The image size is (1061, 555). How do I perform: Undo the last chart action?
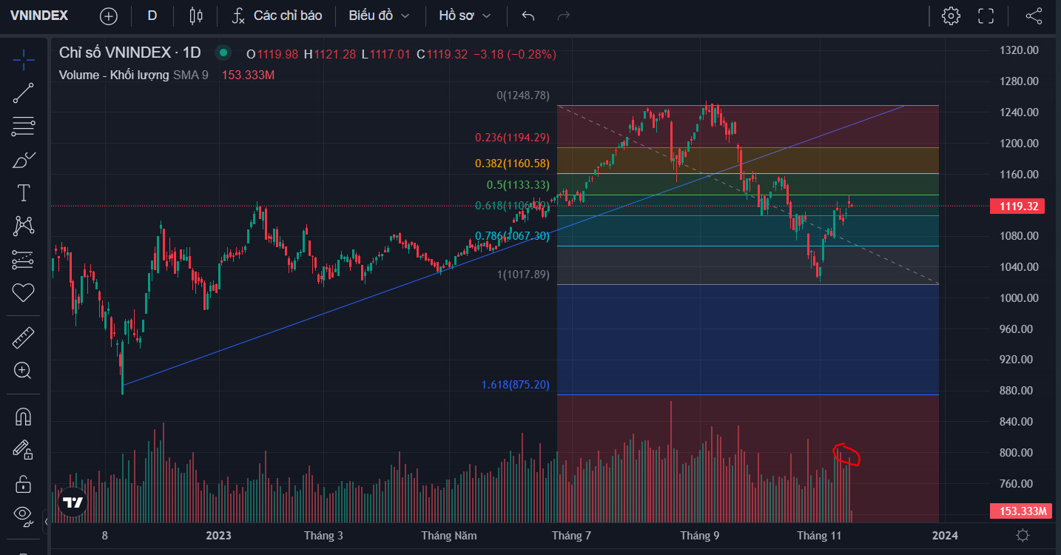(528, 16)
